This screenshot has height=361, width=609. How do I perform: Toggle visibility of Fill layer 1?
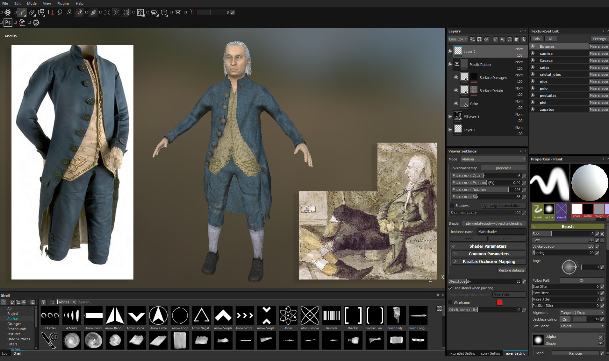coord(450,117)
